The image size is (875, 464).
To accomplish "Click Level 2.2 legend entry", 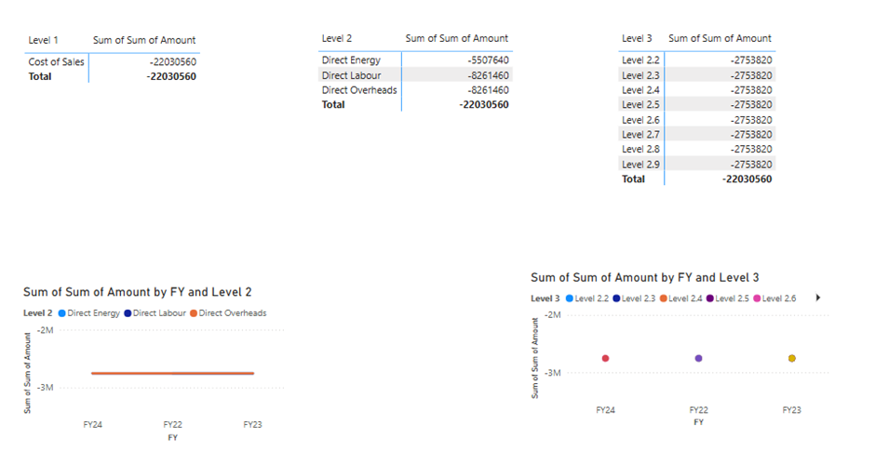I will [x=587, y=298].
